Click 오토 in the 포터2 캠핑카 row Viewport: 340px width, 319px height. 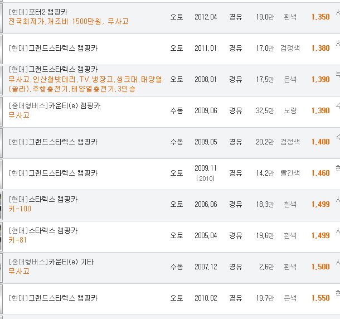click(x=177, y=17)
